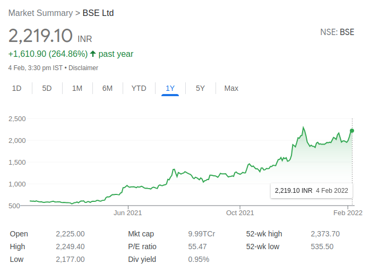The height and width of the screenshot is (272, 370).
Task: Open the Disclaimer link
Action: pos(83,68)
